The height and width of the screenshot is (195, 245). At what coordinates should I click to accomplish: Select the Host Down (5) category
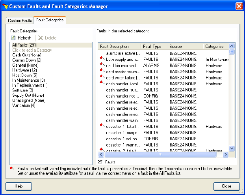24,75
